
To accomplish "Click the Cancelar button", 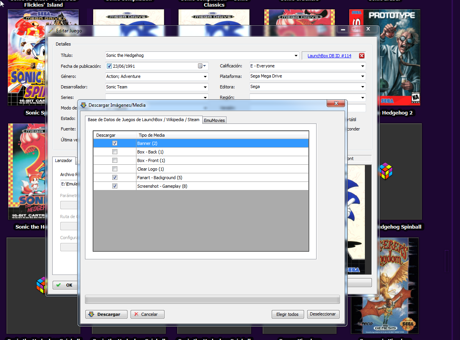I will 147,314.
